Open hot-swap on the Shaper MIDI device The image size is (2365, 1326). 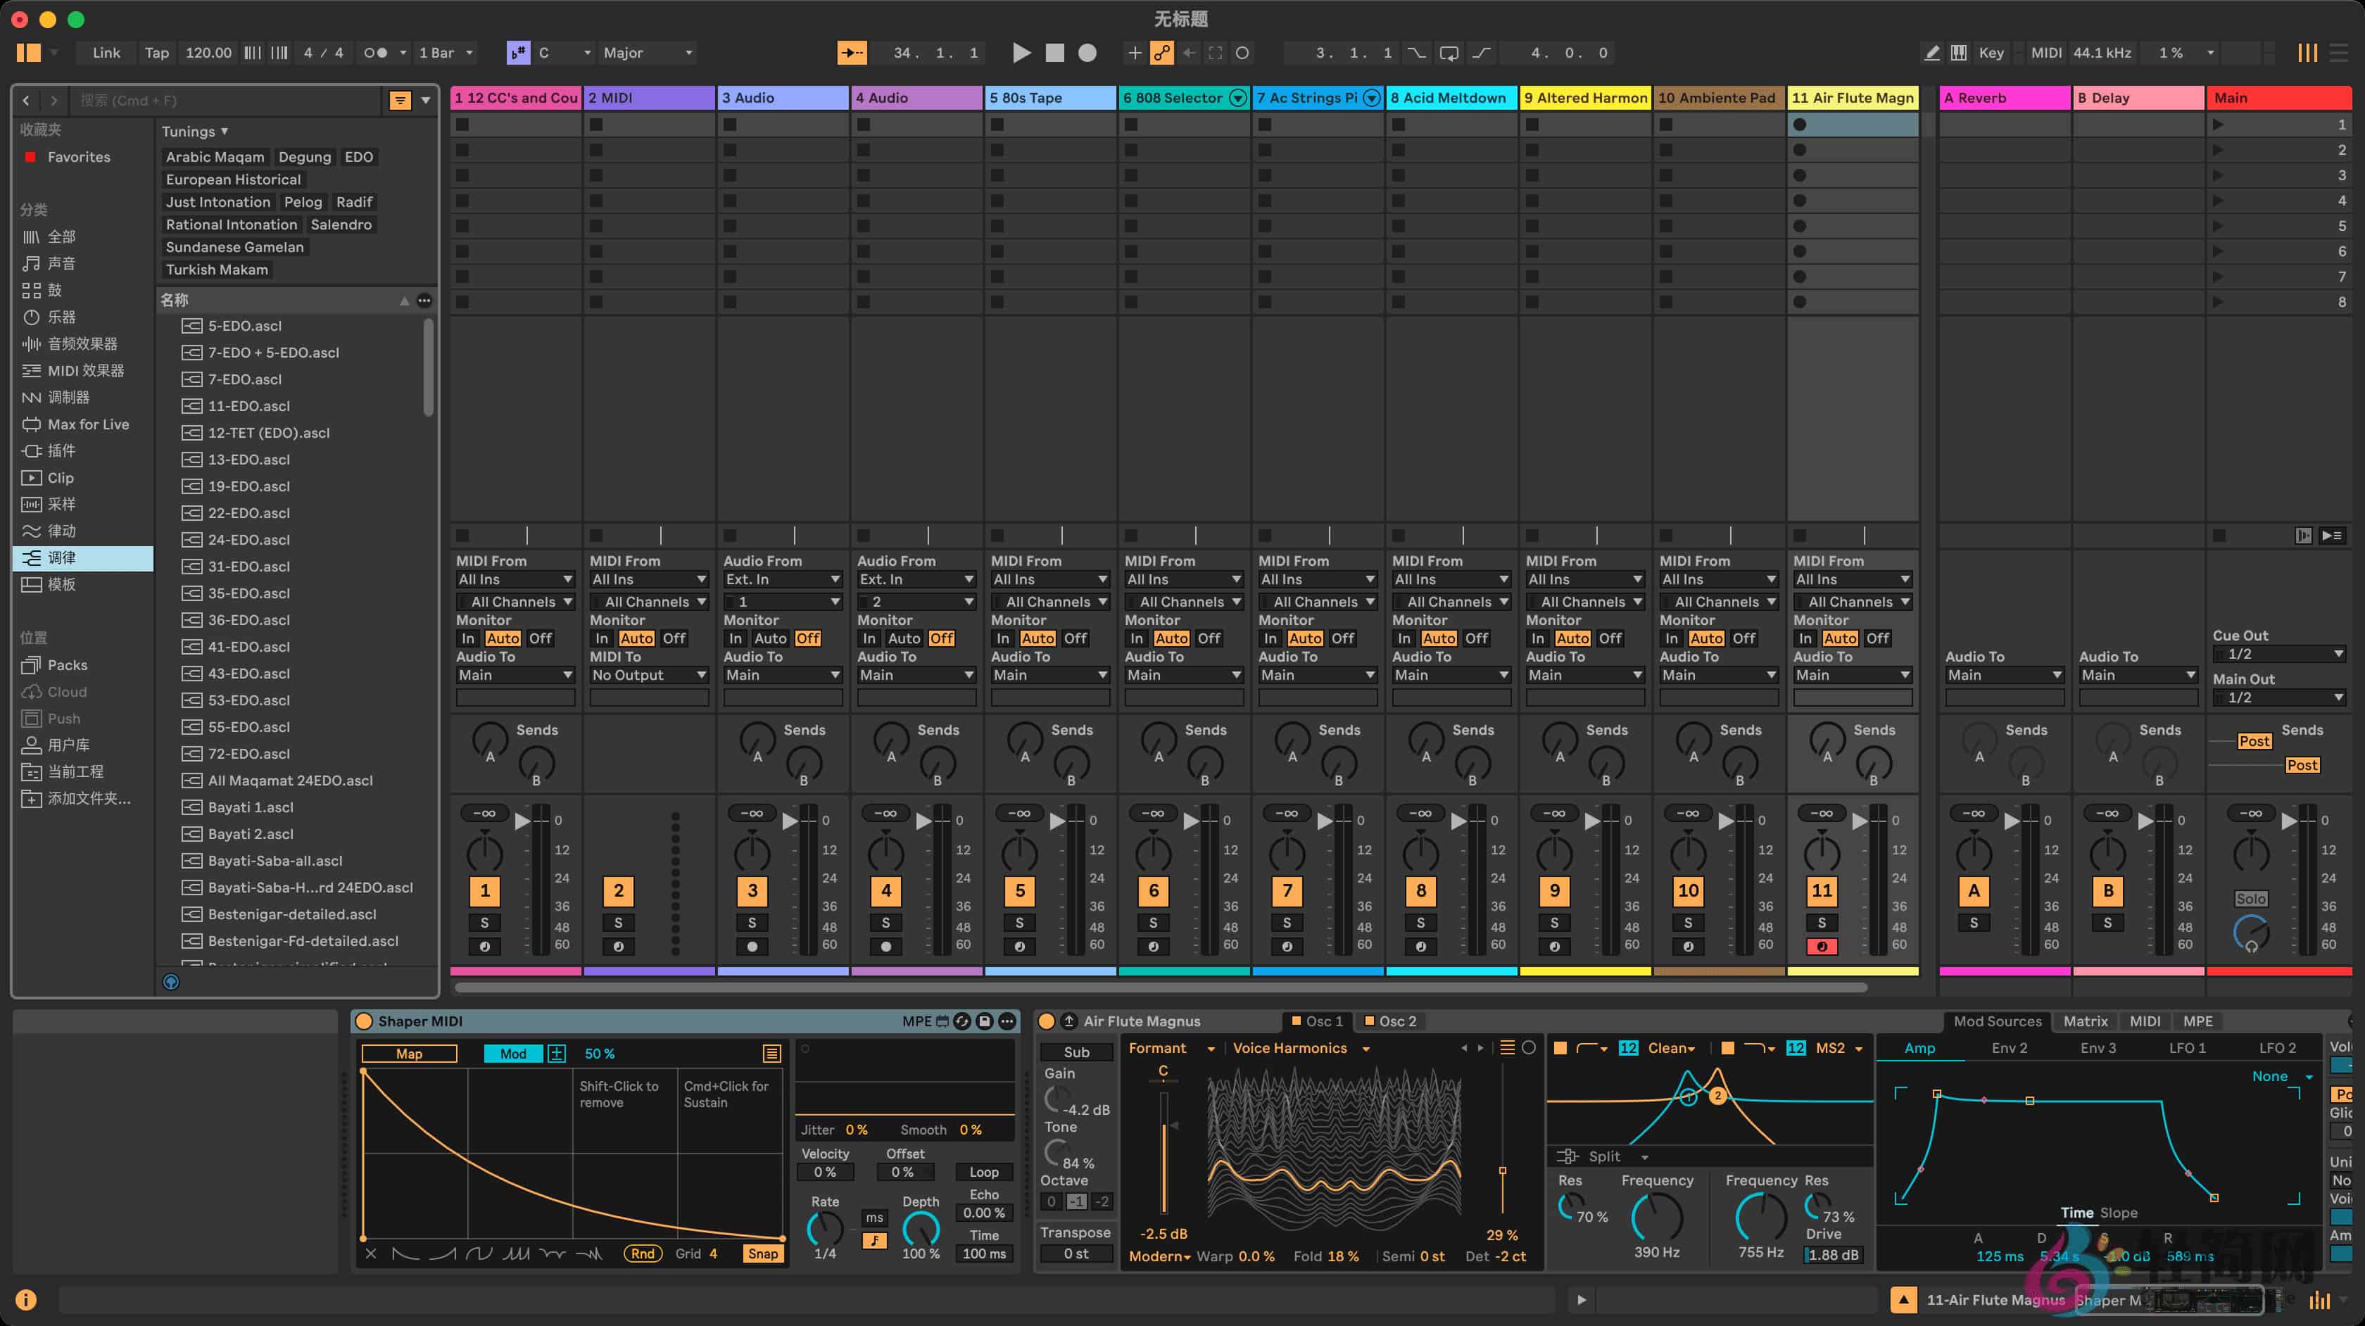pos(962,1021)
